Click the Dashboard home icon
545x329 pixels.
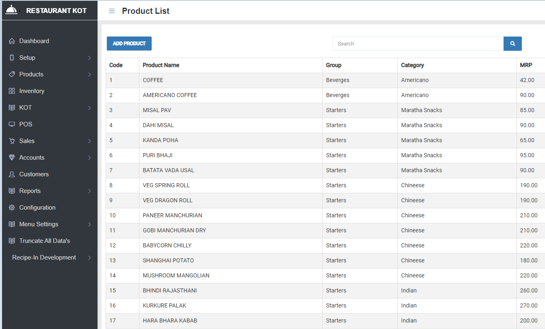tap(12, 41)
